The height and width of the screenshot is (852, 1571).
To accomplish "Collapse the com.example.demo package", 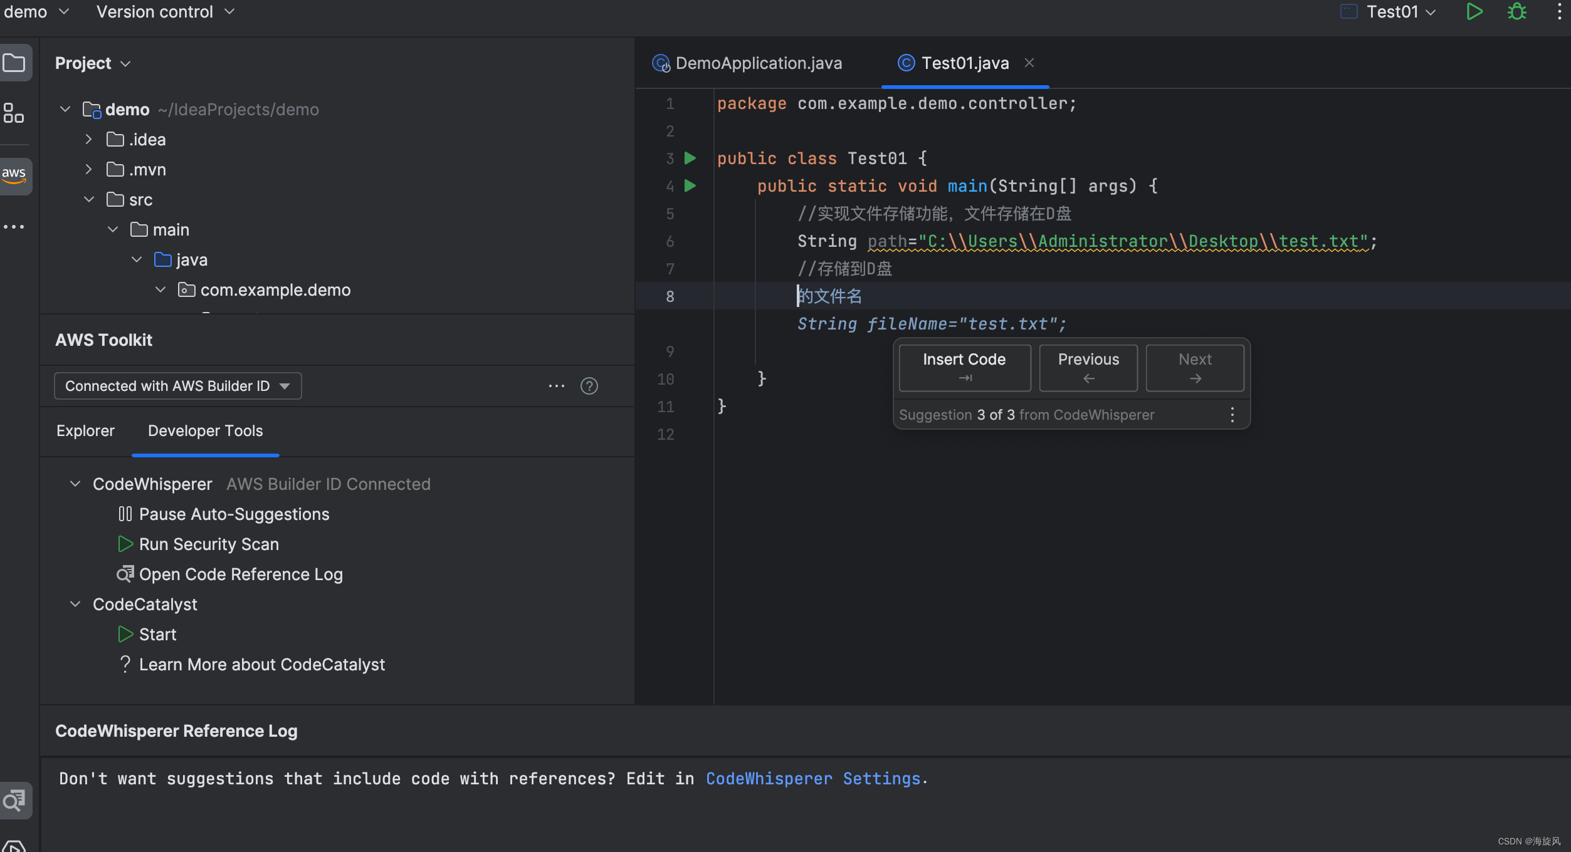I will click(160, 290).
